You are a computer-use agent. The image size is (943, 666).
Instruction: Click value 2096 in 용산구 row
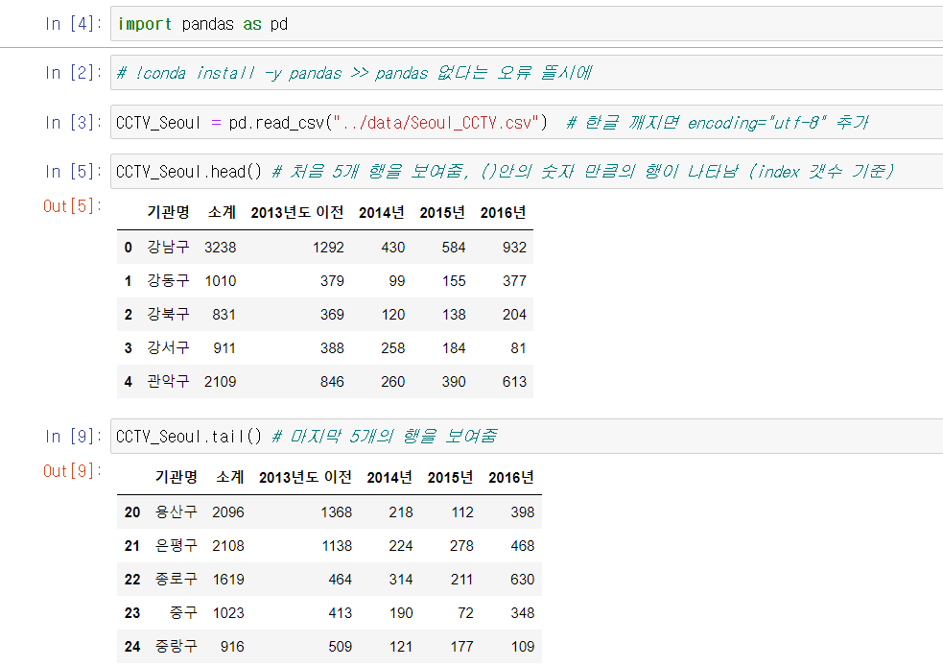[x=228, y=512]
